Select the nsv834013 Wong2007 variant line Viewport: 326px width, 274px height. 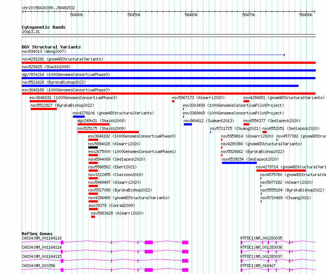click(153, 55)
